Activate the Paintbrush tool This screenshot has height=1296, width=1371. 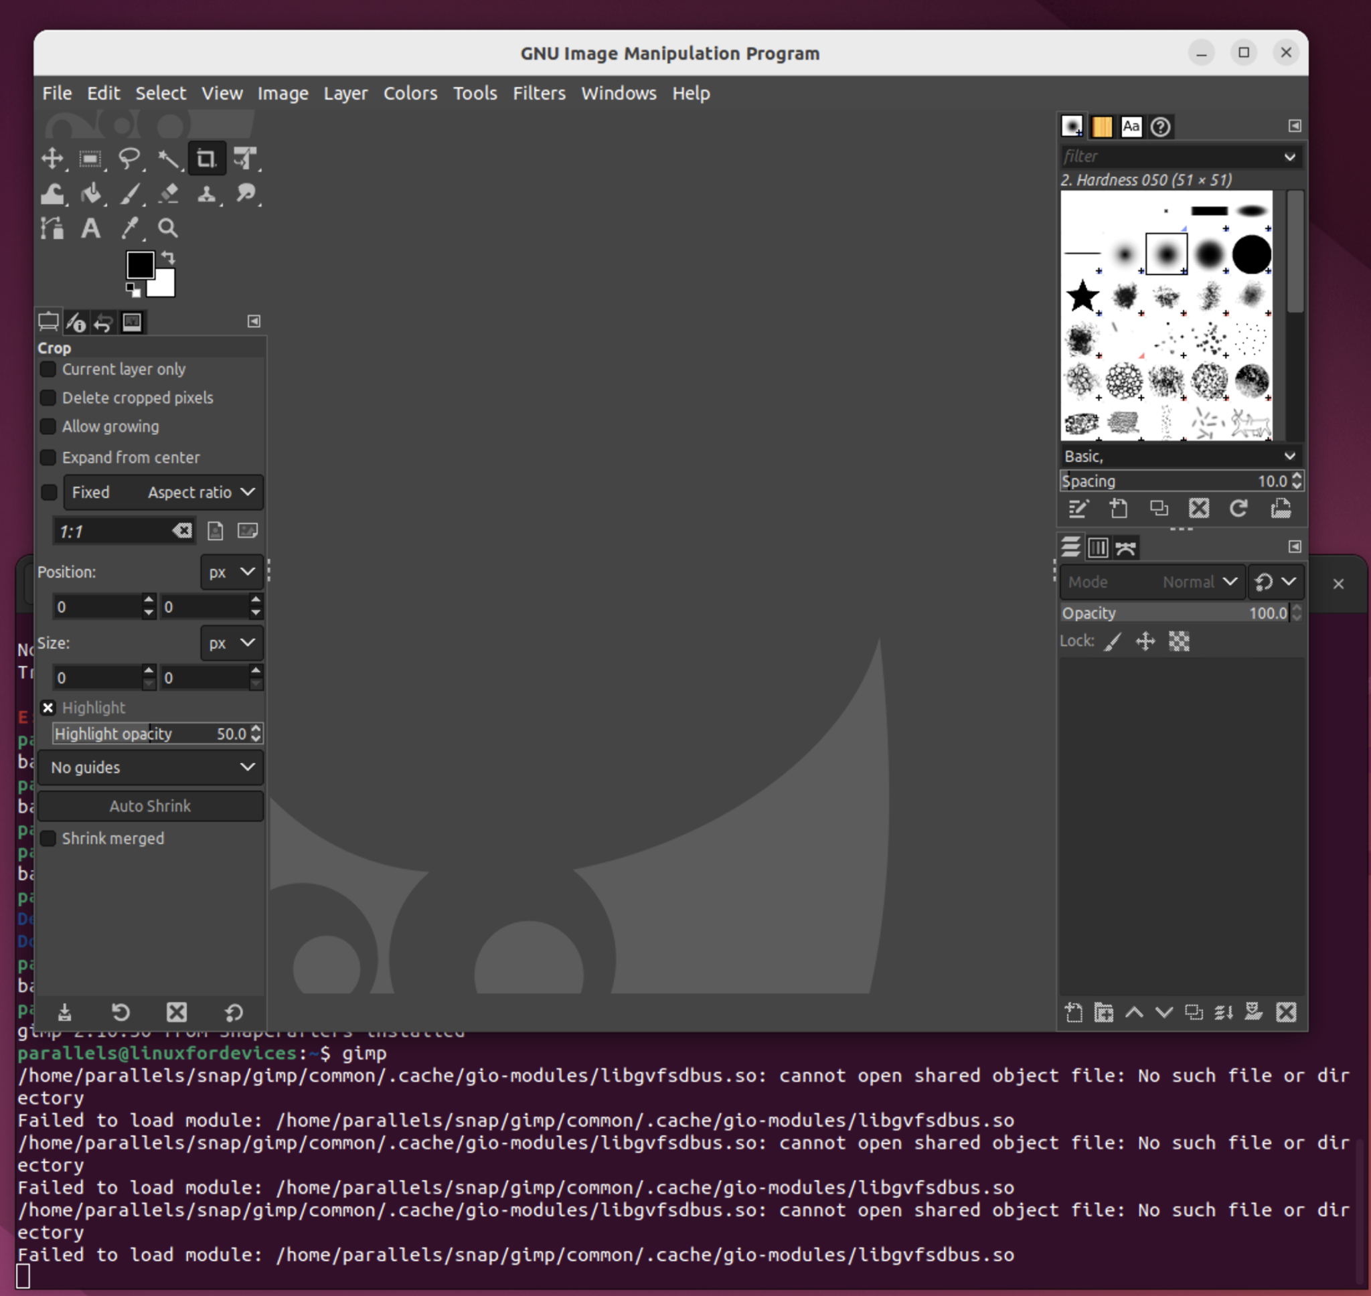[x=131, y=194]
